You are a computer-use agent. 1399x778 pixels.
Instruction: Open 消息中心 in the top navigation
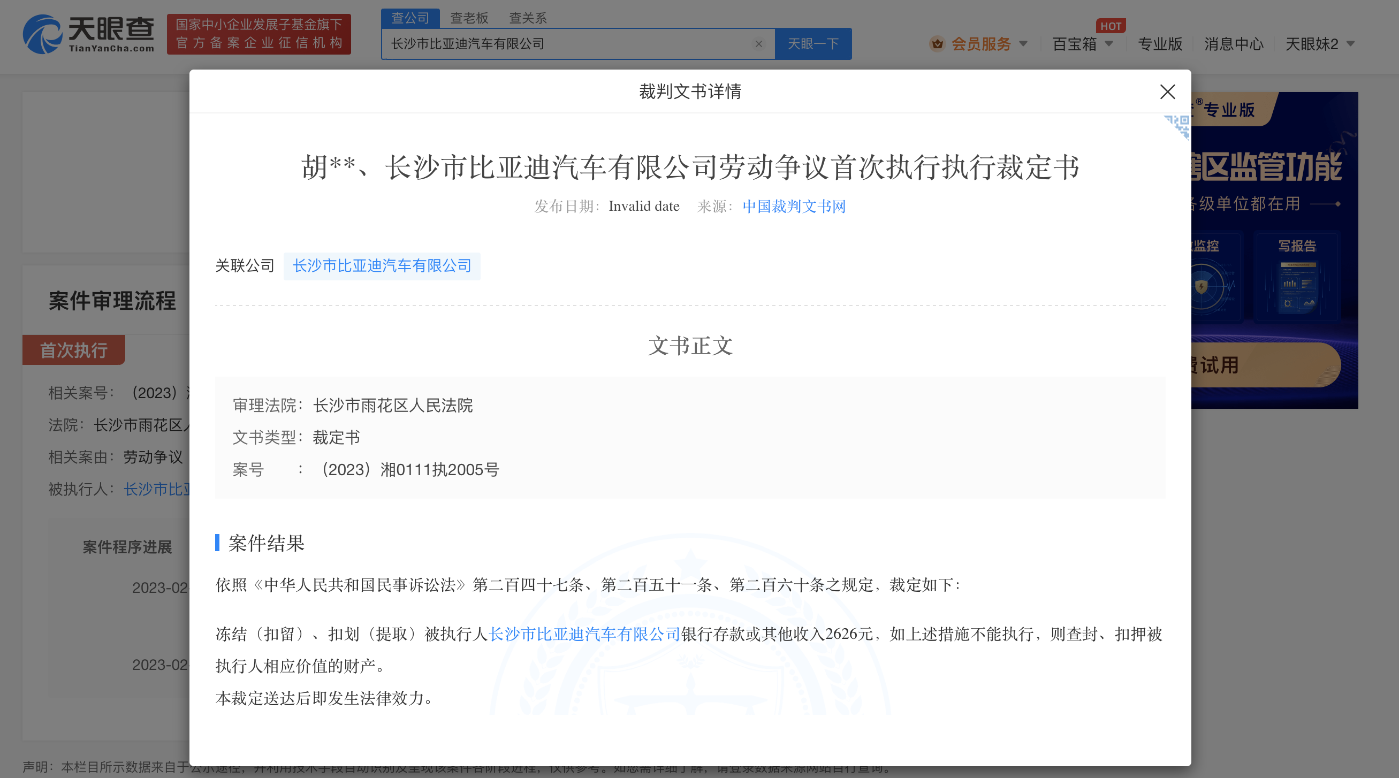[x=1234, y=43]
